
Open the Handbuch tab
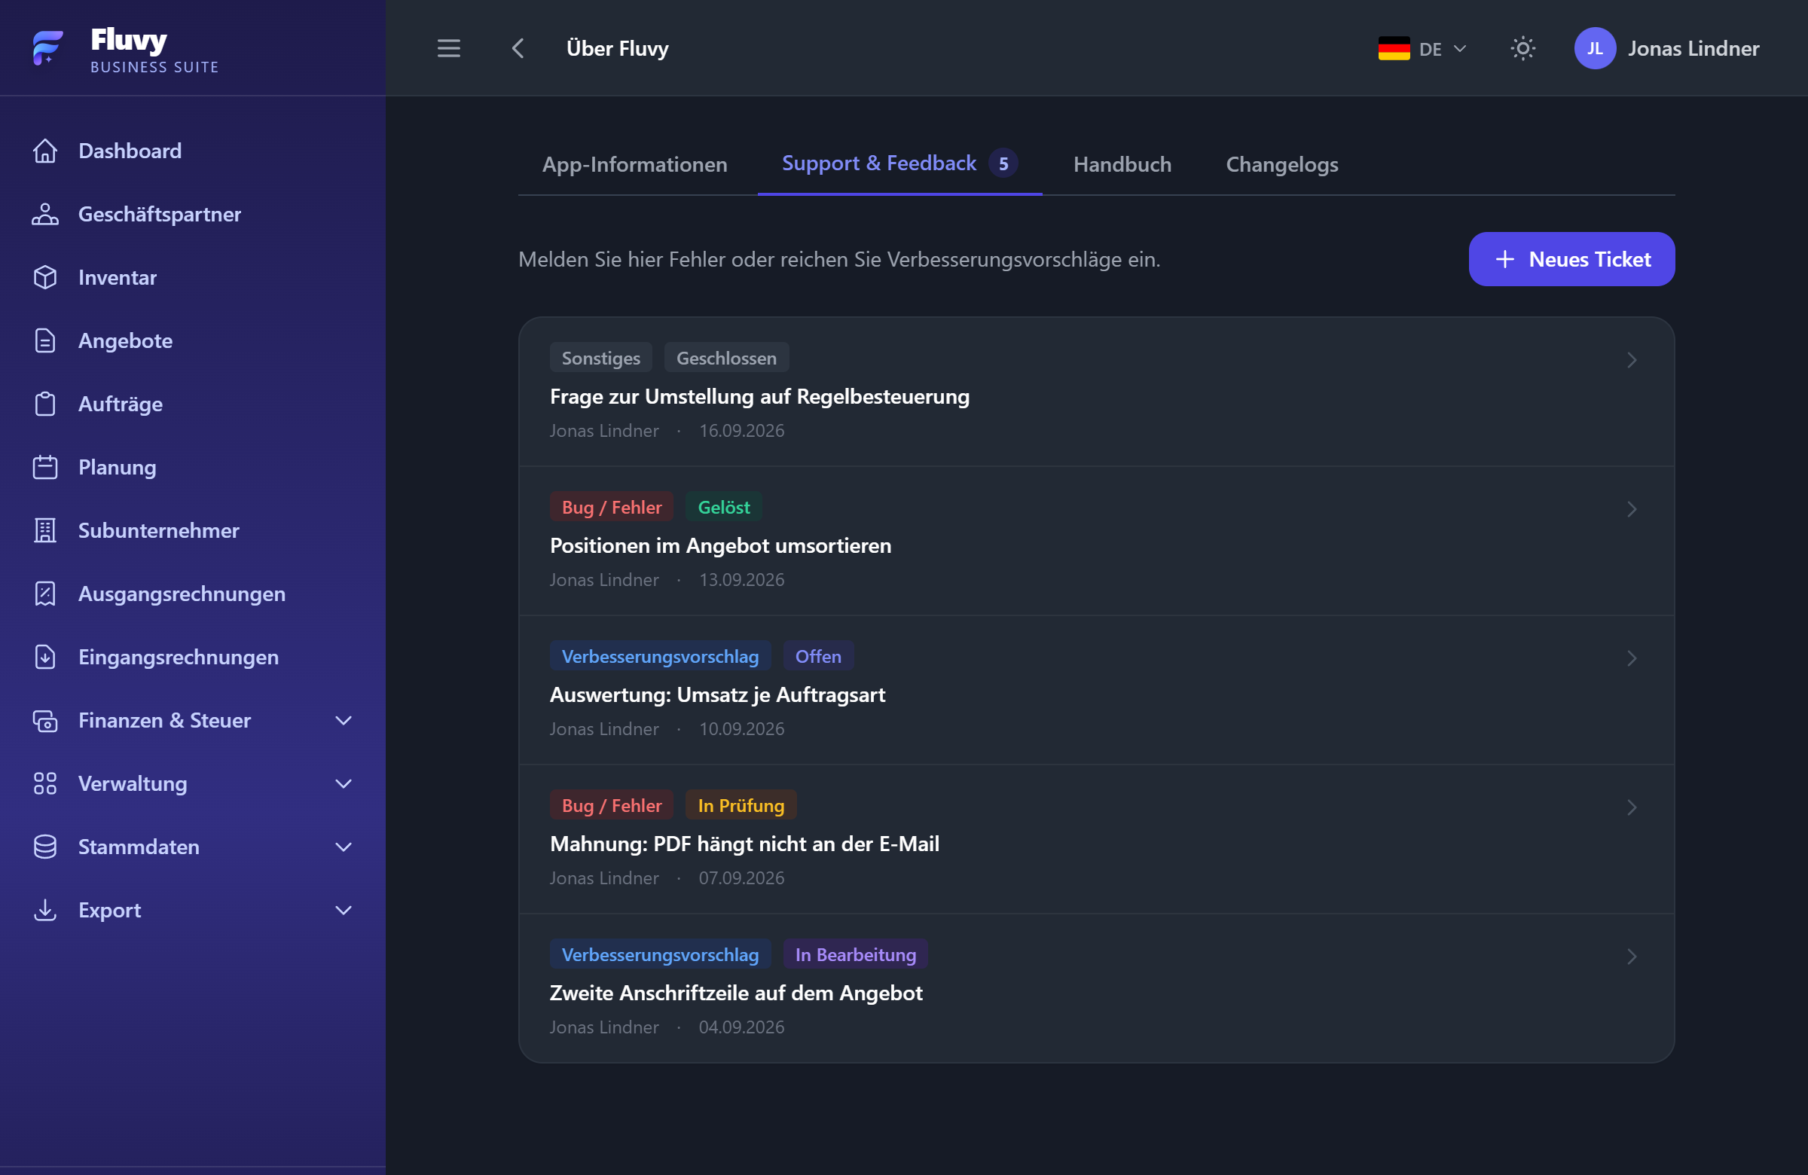tap(1122, 164)
